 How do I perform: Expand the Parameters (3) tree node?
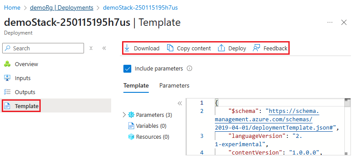[x=124, y=115]
